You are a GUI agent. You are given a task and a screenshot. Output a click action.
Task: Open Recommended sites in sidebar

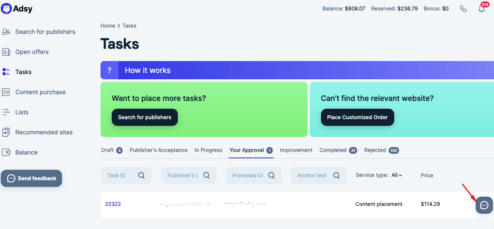coord(44,132)
